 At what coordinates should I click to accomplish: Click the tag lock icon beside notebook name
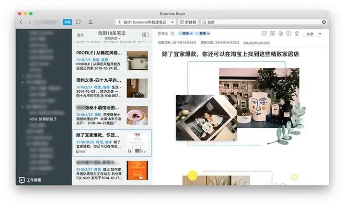pyautogui.click(x=172, y=33)
